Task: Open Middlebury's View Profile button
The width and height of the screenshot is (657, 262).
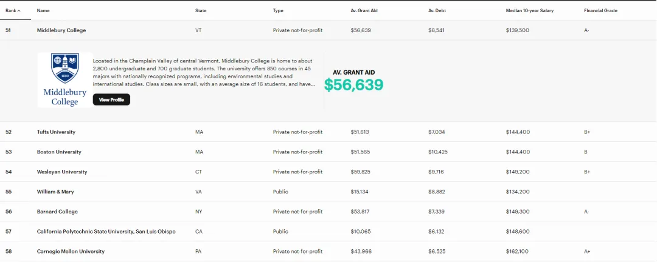Action: coord(111,99)
